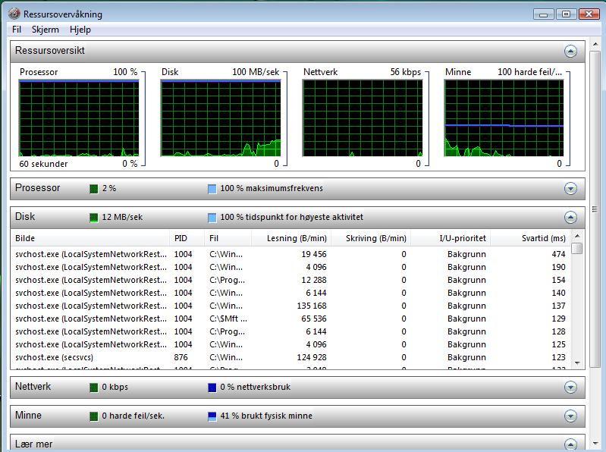The height and width of the screenshot is (452, 606).
Task: Sort by I/U-prioritet column header
Action: pyautogui.click(x=451, y=238)
